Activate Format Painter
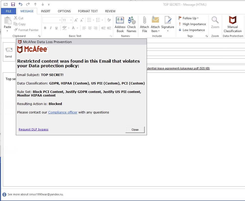 26,30
